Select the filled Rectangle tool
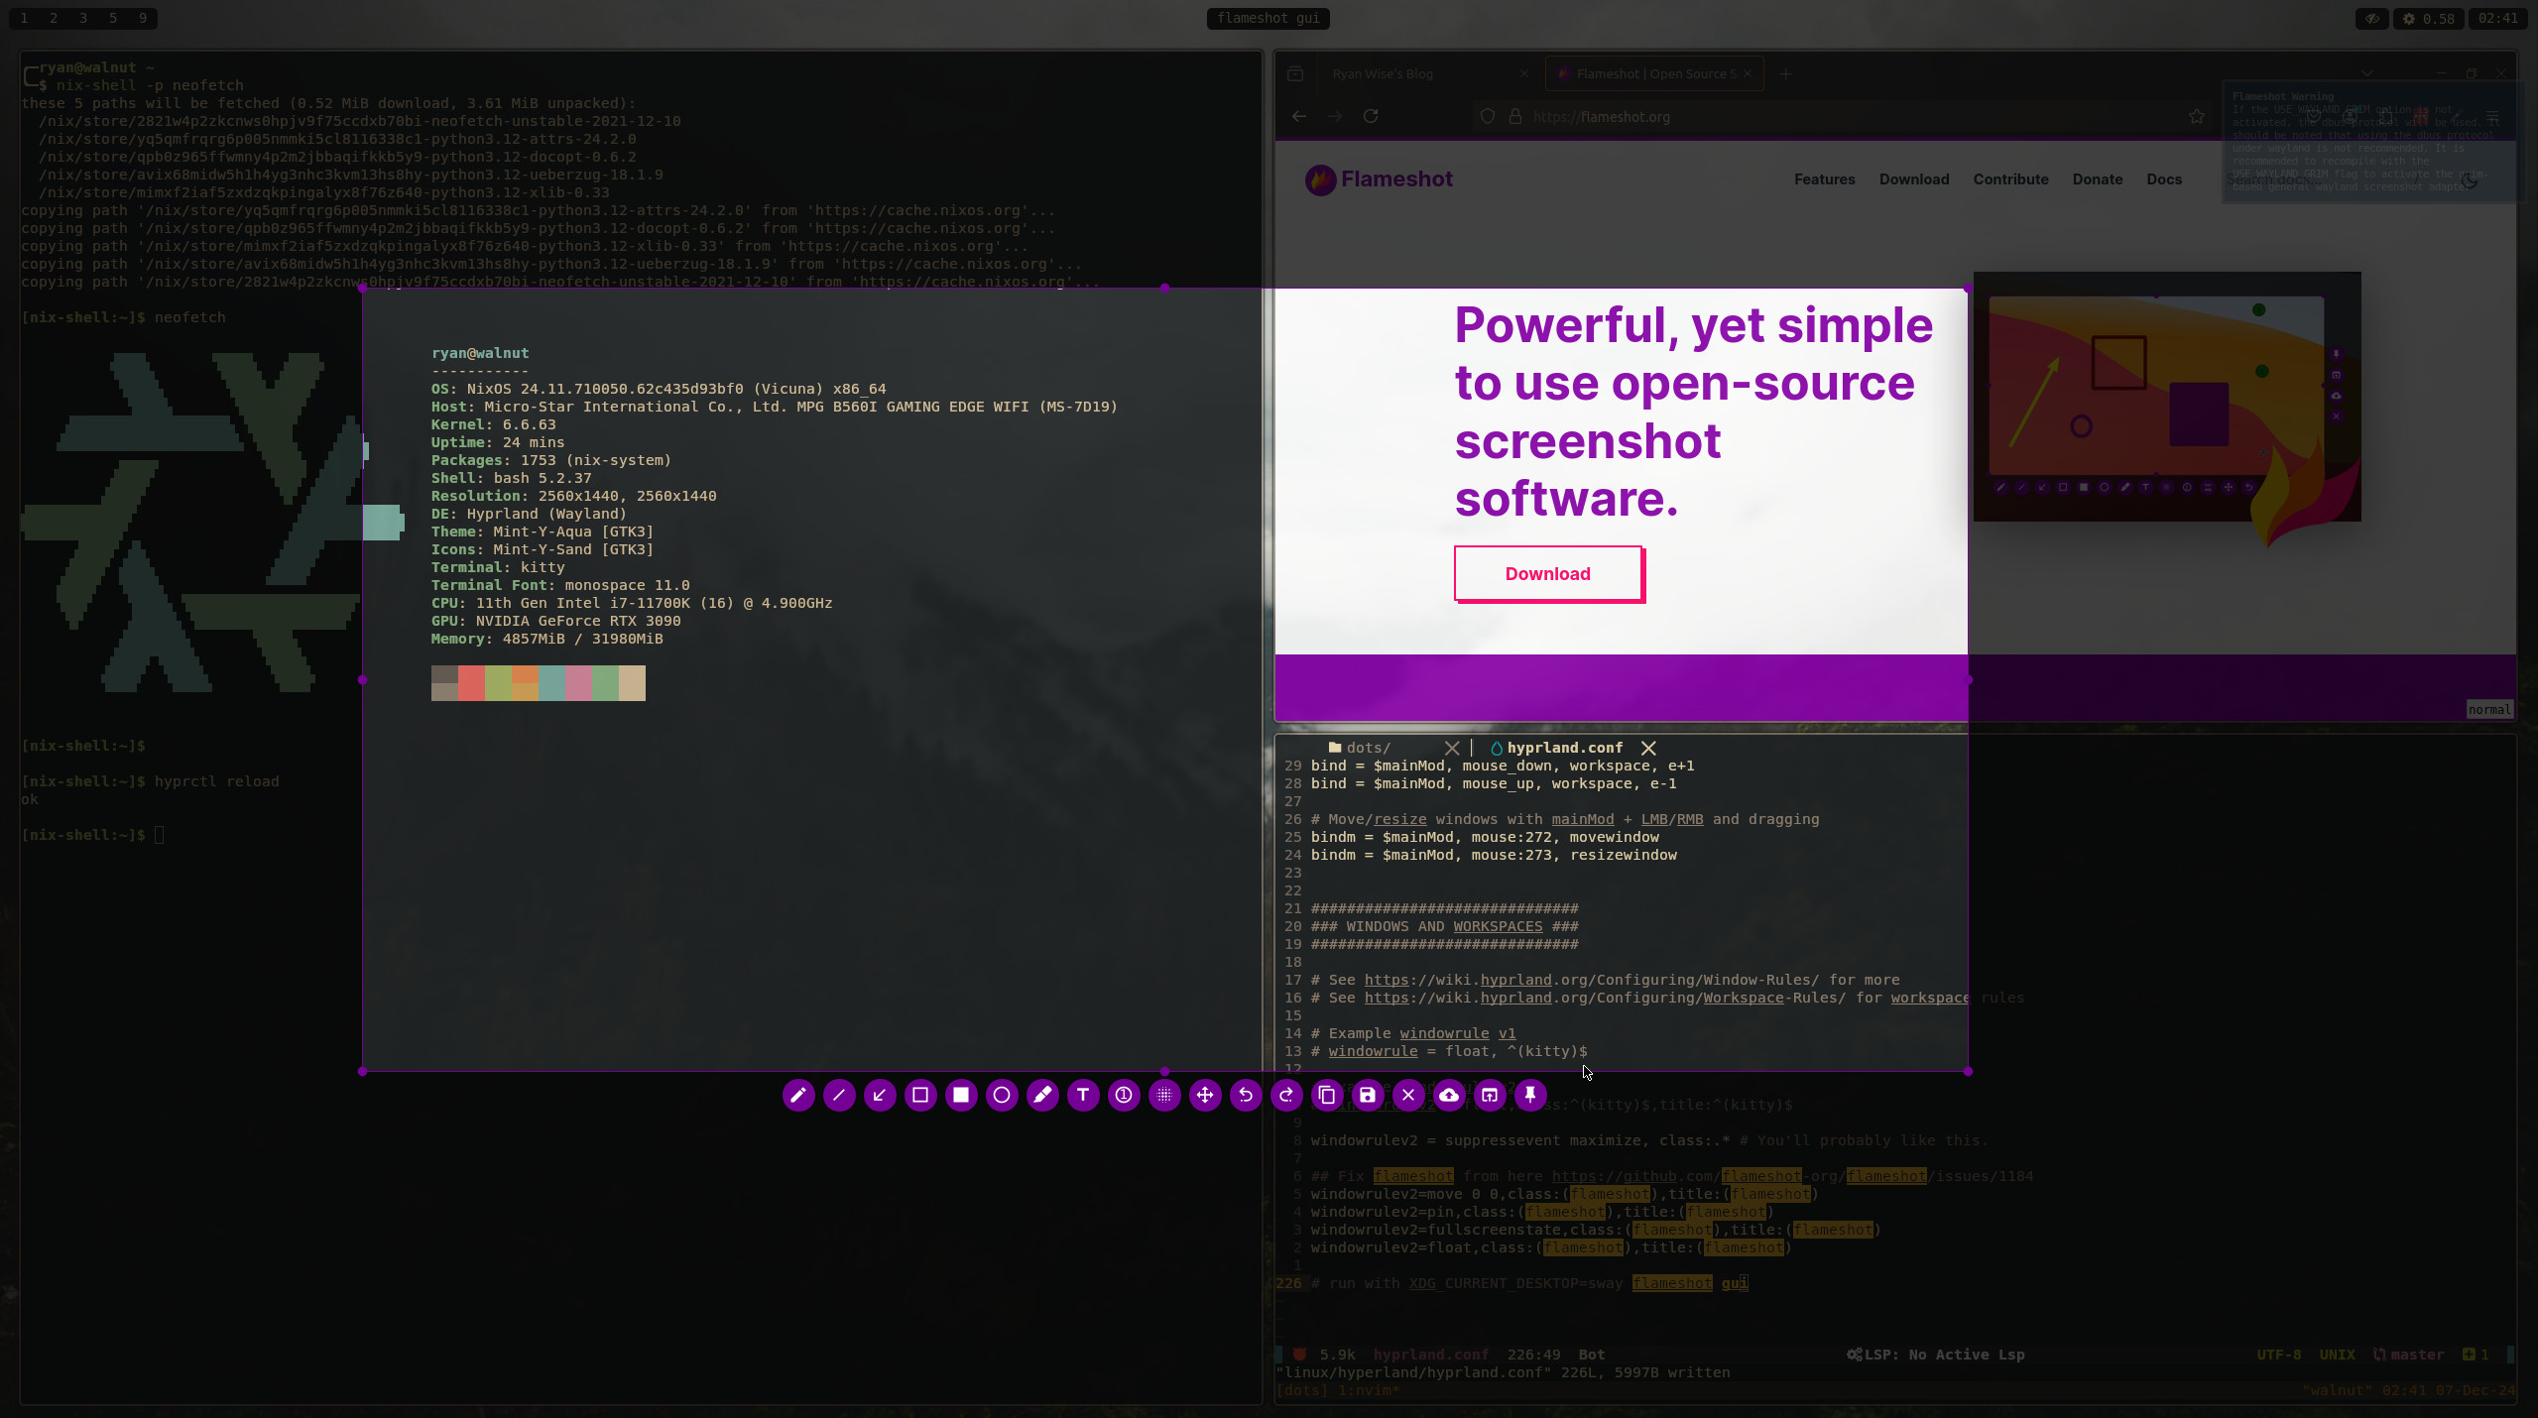The image size is (2538, 1418). tap(961, 1095)
